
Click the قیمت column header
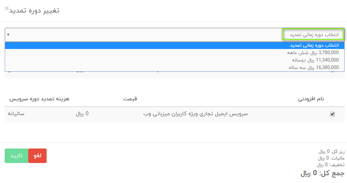click(x=130, y=99)
